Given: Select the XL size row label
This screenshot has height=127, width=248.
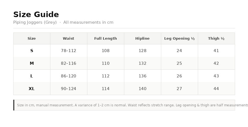Looking at the screenshot, I should pos(32,88).
